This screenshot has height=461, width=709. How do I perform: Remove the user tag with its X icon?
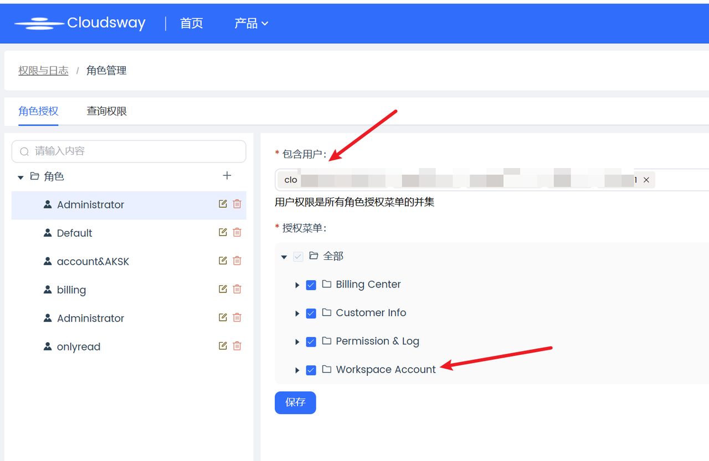tap(646, 180)
